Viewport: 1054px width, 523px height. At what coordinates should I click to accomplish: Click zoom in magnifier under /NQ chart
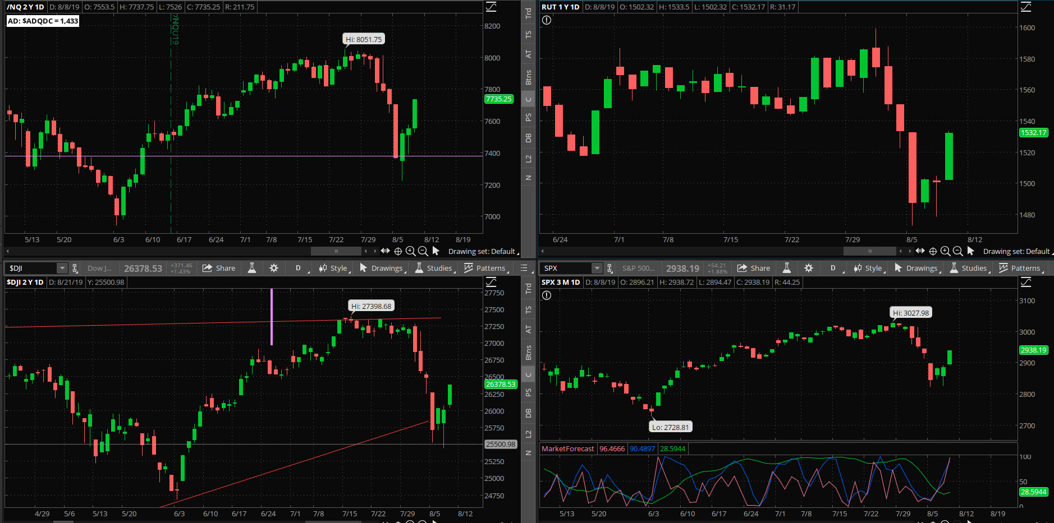(x=410, y=251)
